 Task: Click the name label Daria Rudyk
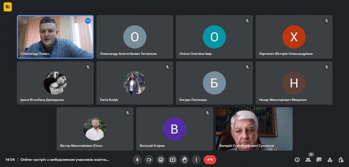tap(109, 100)
